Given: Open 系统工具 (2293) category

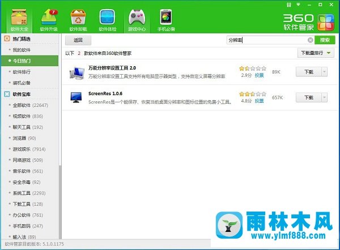Looking at the screenshot, I should (x=30, y=193).
